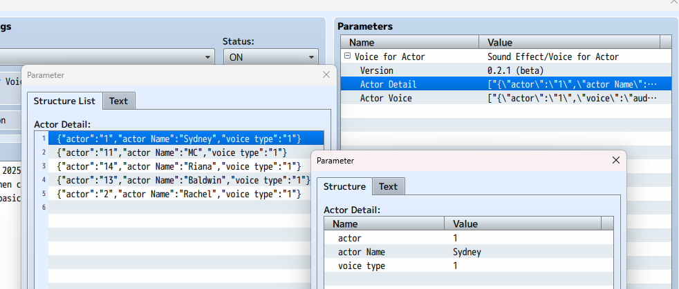This screenshot has width=679, height=289.
Task: Switch to the Structure List tab
Action: tap(64, 101)
